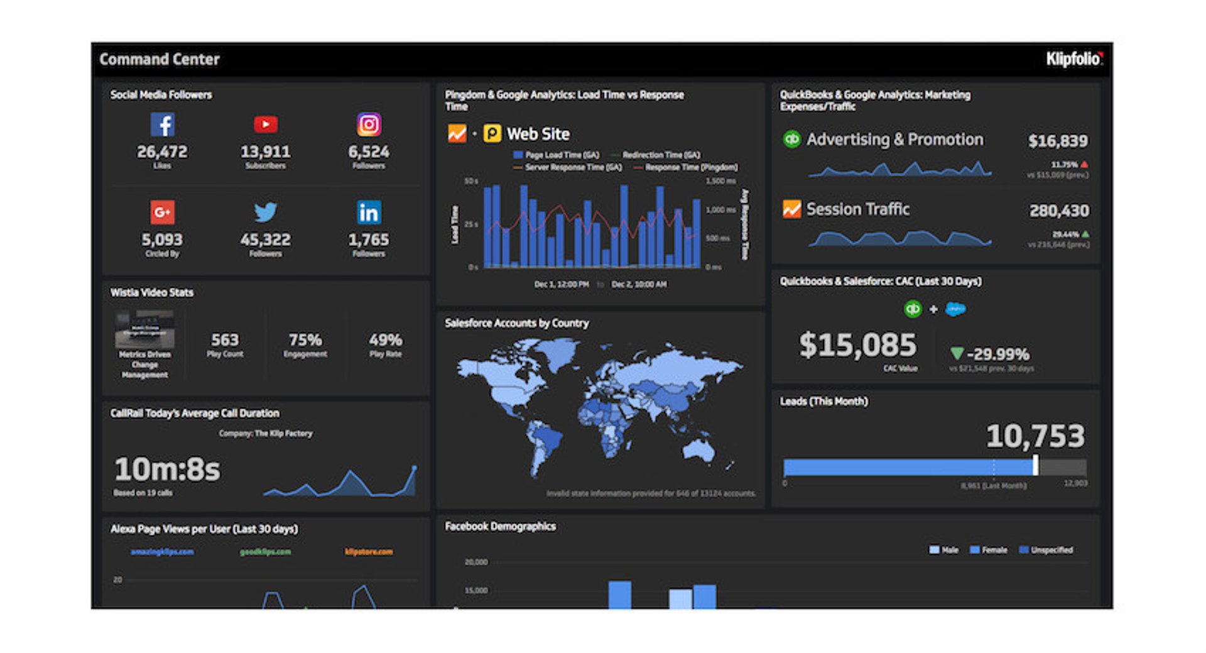This screenshot has height=653, width=1206.
Task: Click the Instagram followers icon
Action: coord(369,124)
